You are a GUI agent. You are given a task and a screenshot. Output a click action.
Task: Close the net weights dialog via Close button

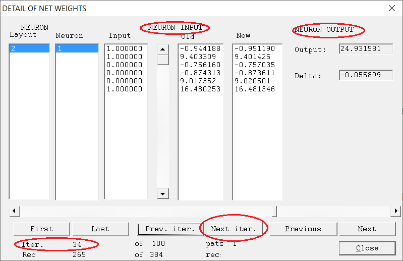point(367,248)
